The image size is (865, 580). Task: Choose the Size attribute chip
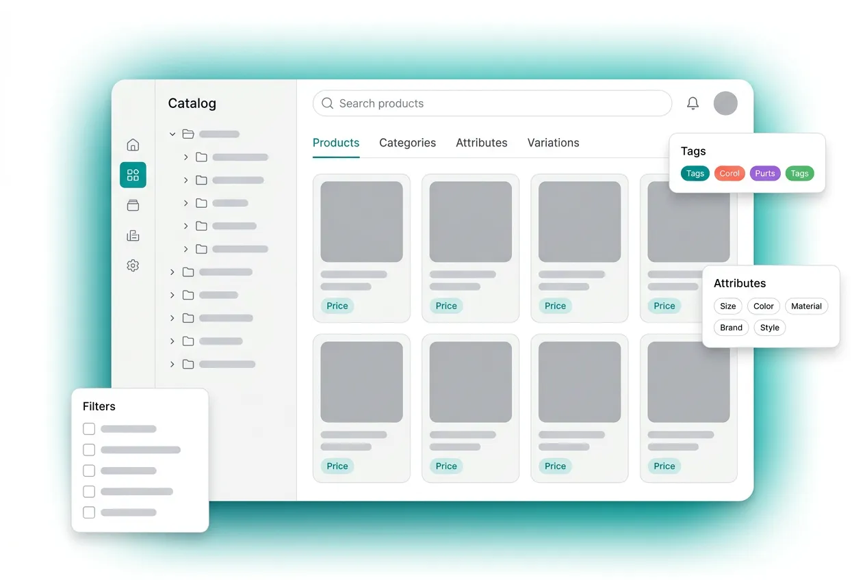(x=728, y=306)
